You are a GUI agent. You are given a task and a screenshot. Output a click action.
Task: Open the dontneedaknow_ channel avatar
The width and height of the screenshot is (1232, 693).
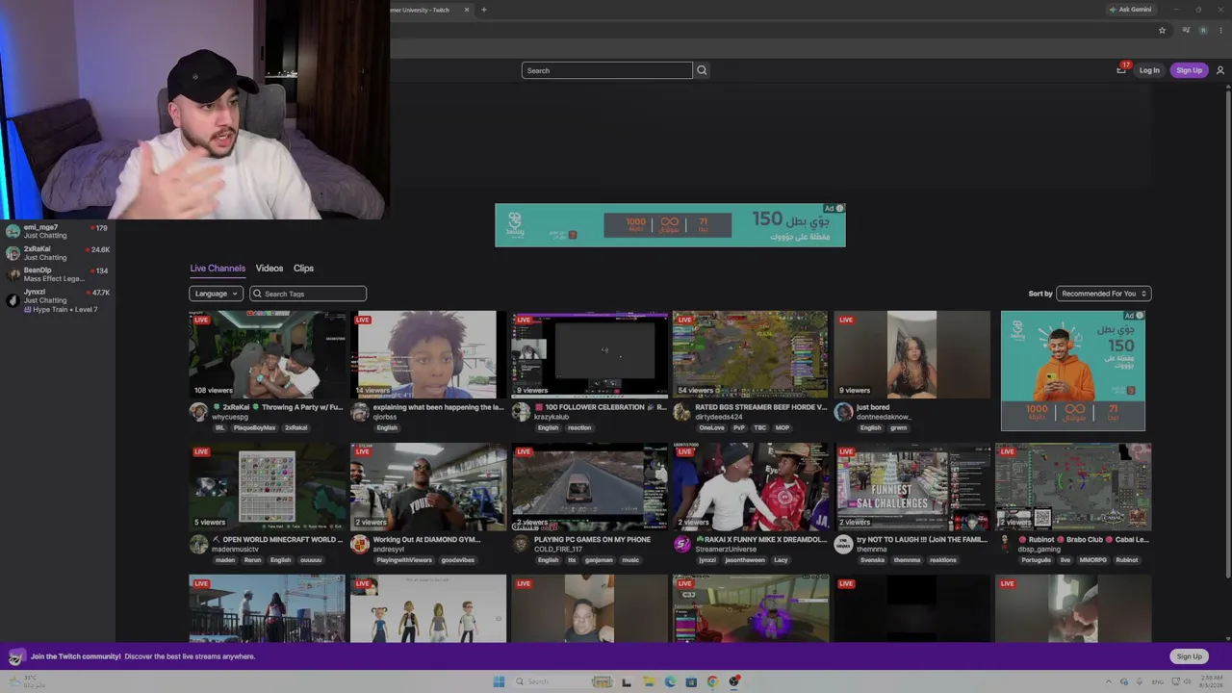[x=844, y=411]
